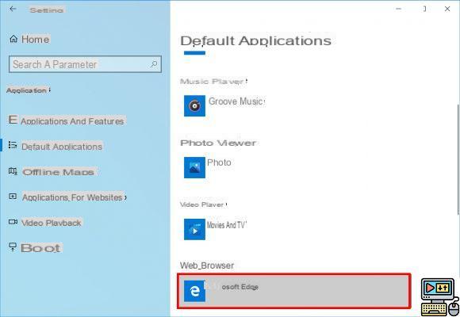Go back with the arrow icon
This screenshot has height=317, width=460.
[13, 9]
